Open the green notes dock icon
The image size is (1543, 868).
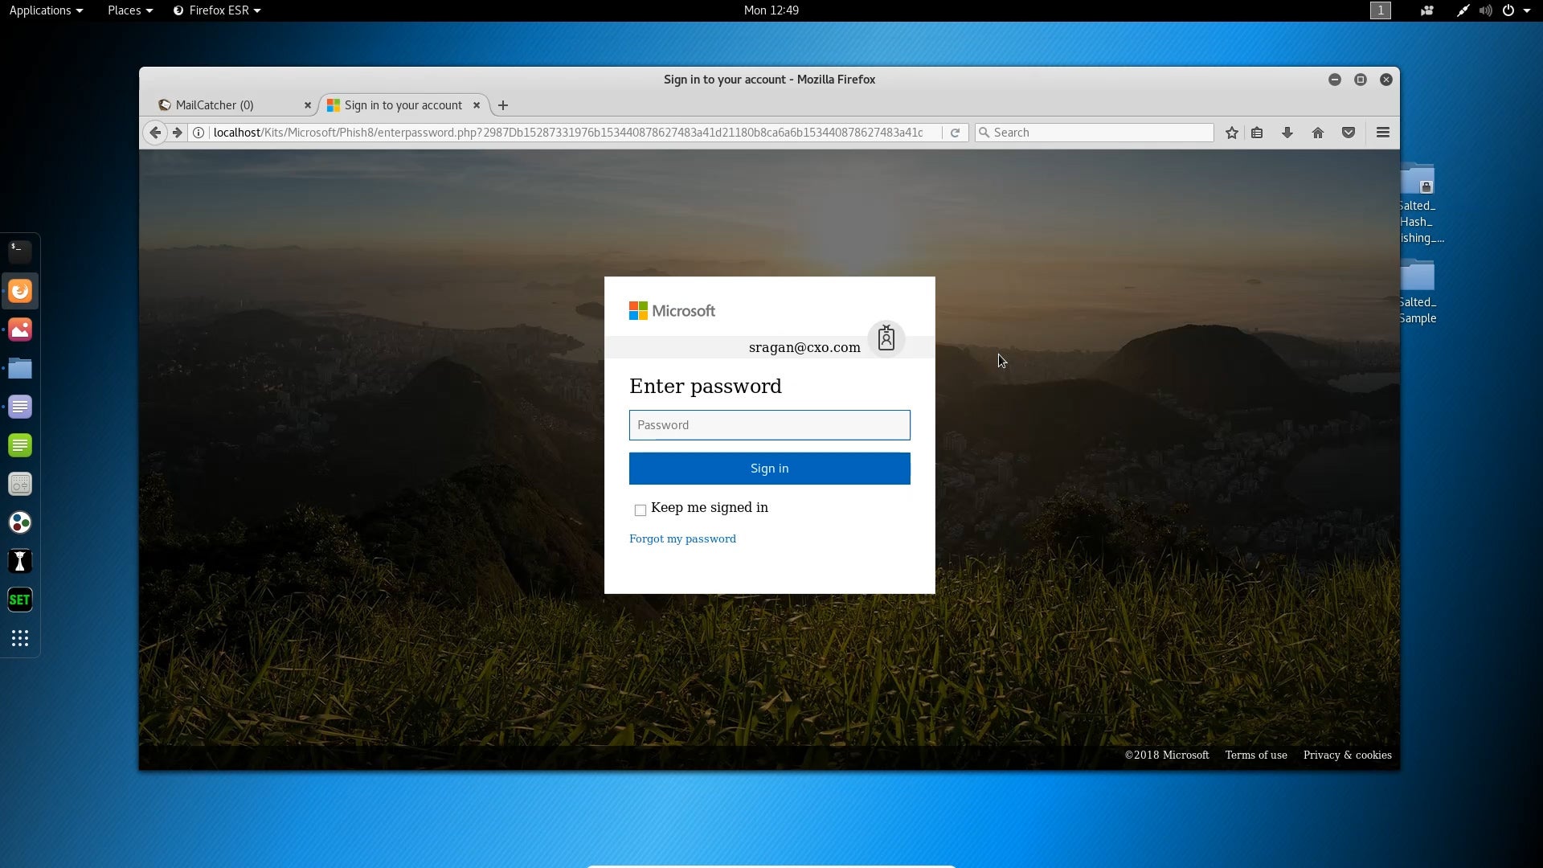20,445
